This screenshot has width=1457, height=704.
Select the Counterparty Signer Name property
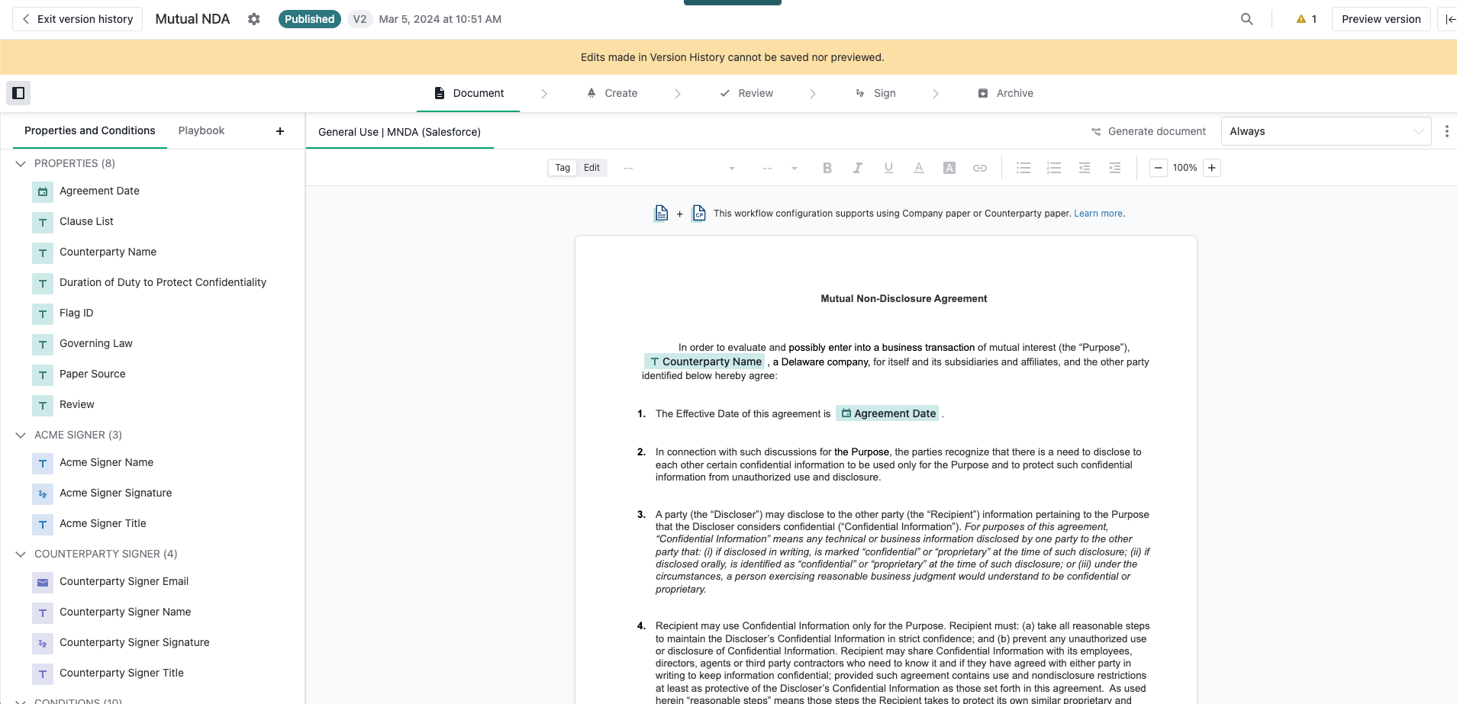pyautogui.click(x=125, y=612)
